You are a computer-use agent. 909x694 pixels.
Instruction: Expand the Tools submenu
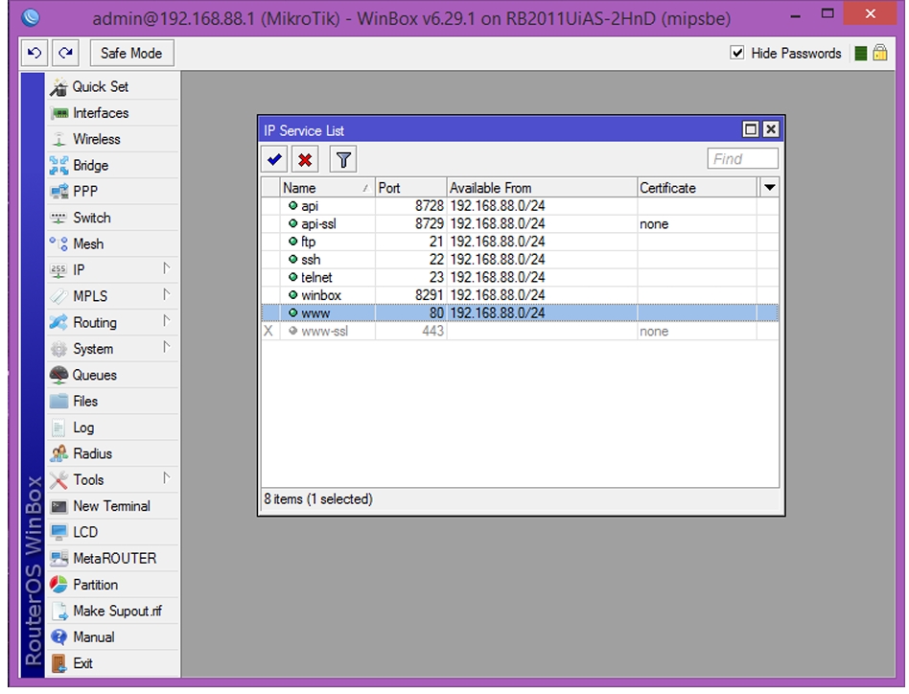(112, 479)
